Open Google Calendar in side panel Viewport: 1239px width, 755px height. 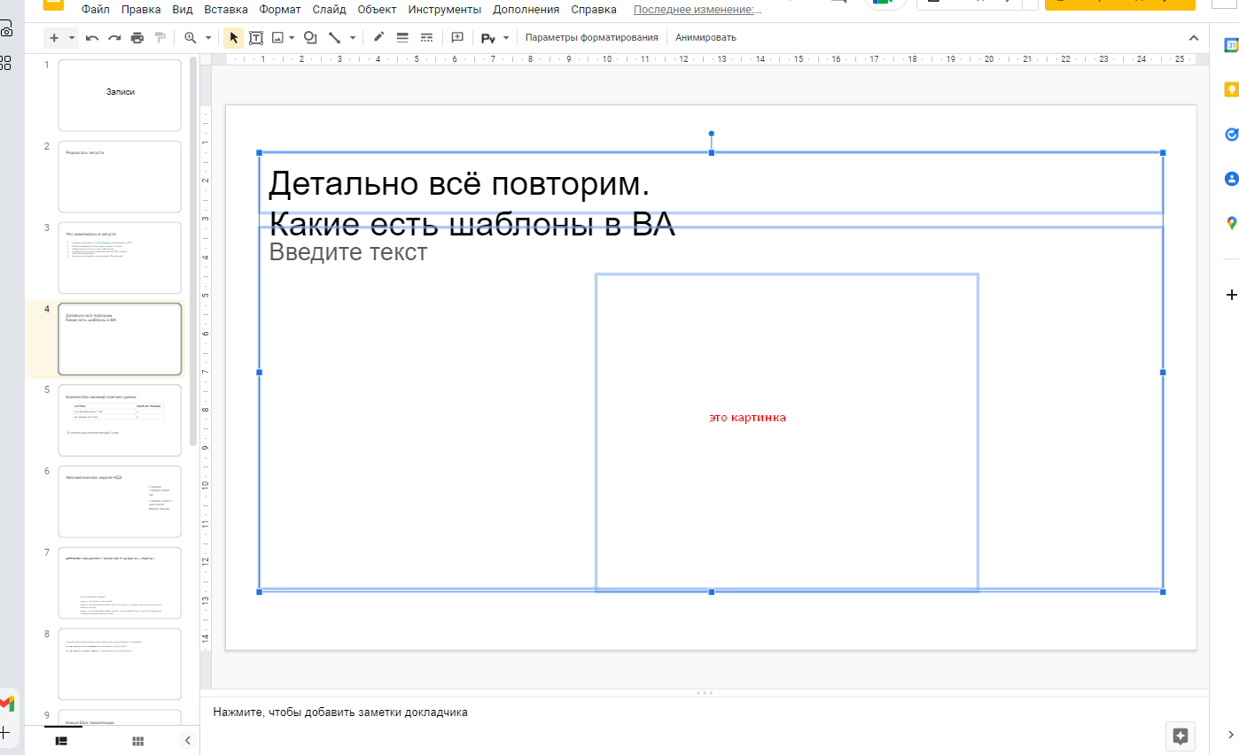tap(1231, 45)
